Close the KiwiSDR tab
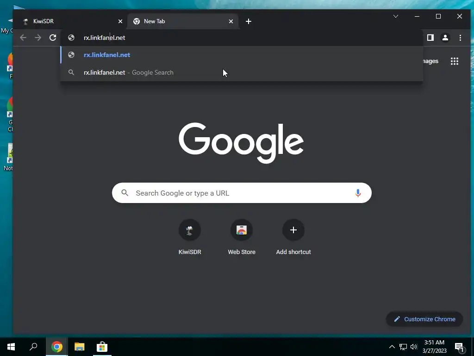The width and height of the screenshot is (474, 356). coord(120,21)
